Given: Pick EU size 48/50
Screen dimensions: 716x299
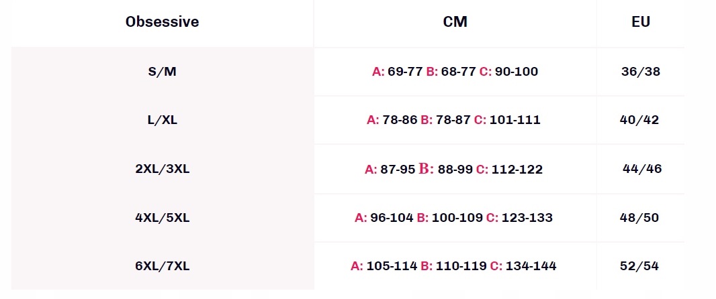Looking at the screenshot, I should (639, 218).
